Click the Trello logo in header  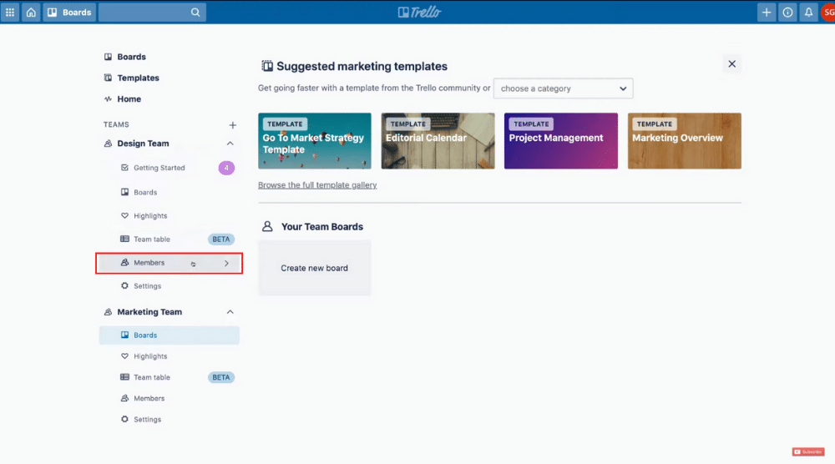[x=420, y=13]
